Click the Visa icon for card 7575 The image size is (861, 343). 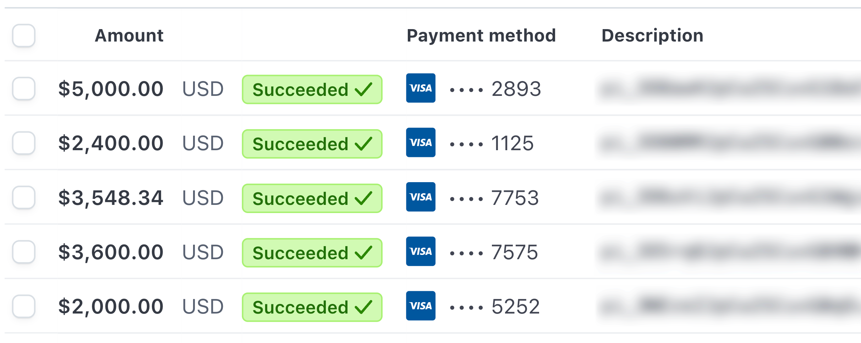(x=421, y=251)
